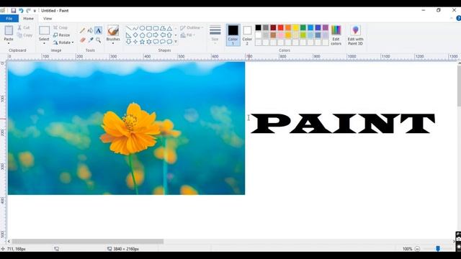Image resolution: width=461 pixels, height=259 pixels.
Task: Click the vertical scrollbar thumb
Action: click(459, 86)
